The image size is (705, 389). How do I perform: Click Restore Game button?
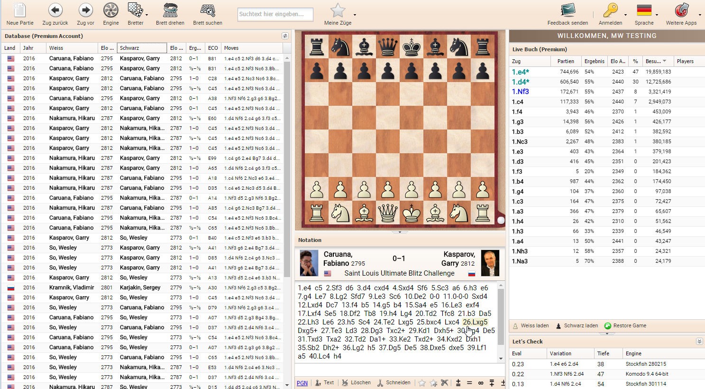coord(625,325)
